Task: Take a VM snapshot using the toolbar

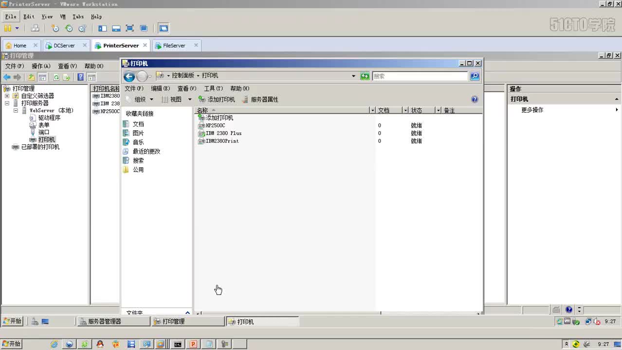Action: [x=55, y=28]
